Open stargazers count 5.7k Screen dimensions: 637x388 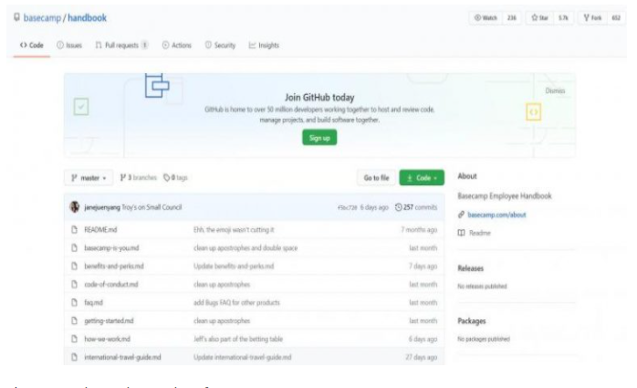click(563, 18)
